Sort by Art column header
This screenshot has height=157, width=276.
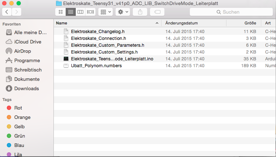(x=268, y=23)
